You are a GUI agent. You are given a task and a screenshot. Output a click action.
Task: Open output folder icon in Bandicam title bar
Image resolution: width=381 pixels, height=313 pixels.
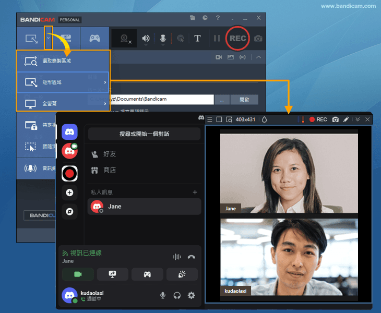click(193, 18)
